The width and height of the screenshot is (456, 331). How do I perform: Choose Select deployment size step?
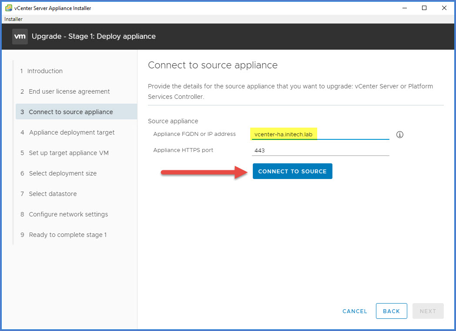point(63,173)
